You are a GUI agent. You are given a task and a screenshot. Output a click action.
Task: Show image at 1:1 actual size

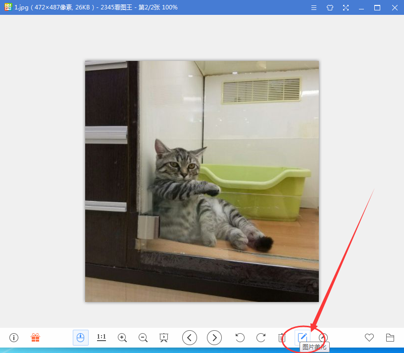point(101,338)
